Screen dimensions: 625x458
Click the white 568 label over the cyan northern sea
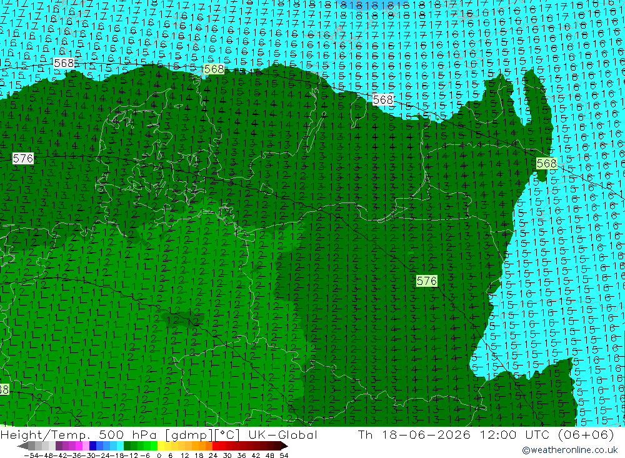[x=383, y=99]
